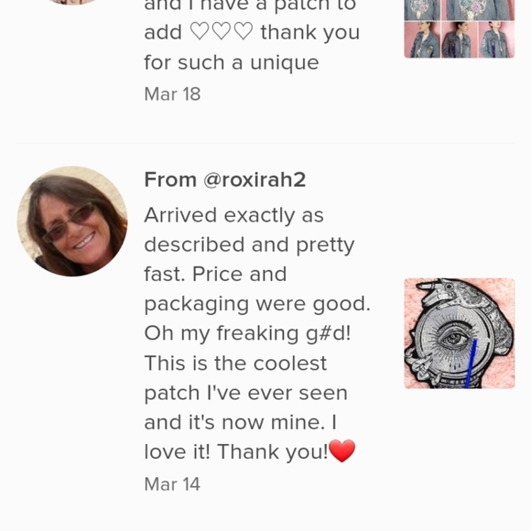Select the 'Mar 14' review date
This screenshot has height=531, width=531.
point(172,484)
